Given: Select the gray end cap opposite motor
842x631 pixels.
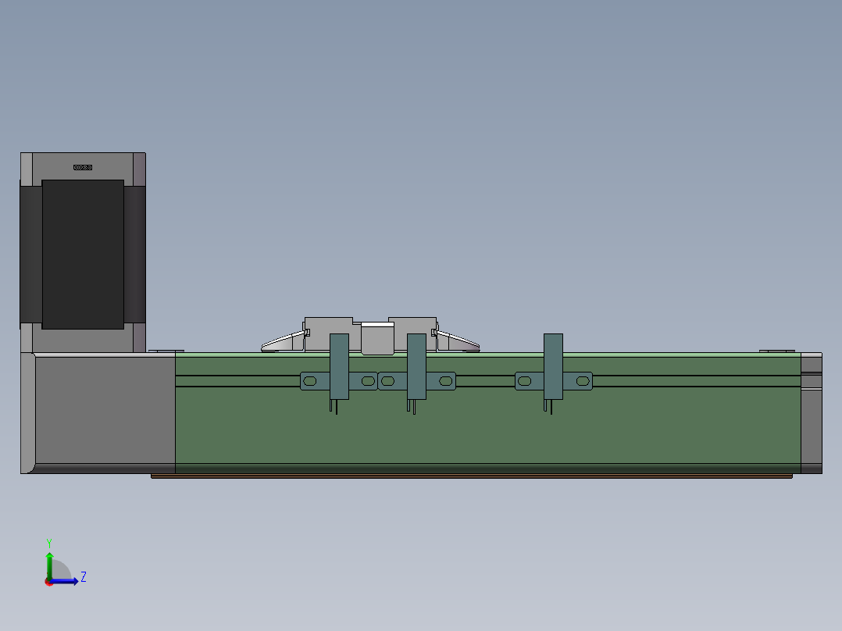Looking at the screenshot, I should (812, 413).
